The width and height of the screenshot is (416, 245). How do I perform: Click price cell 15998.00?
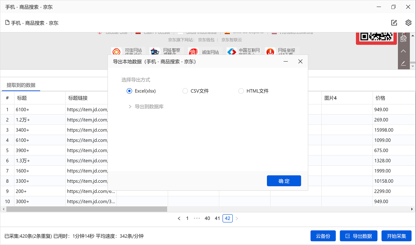point(394,130)
